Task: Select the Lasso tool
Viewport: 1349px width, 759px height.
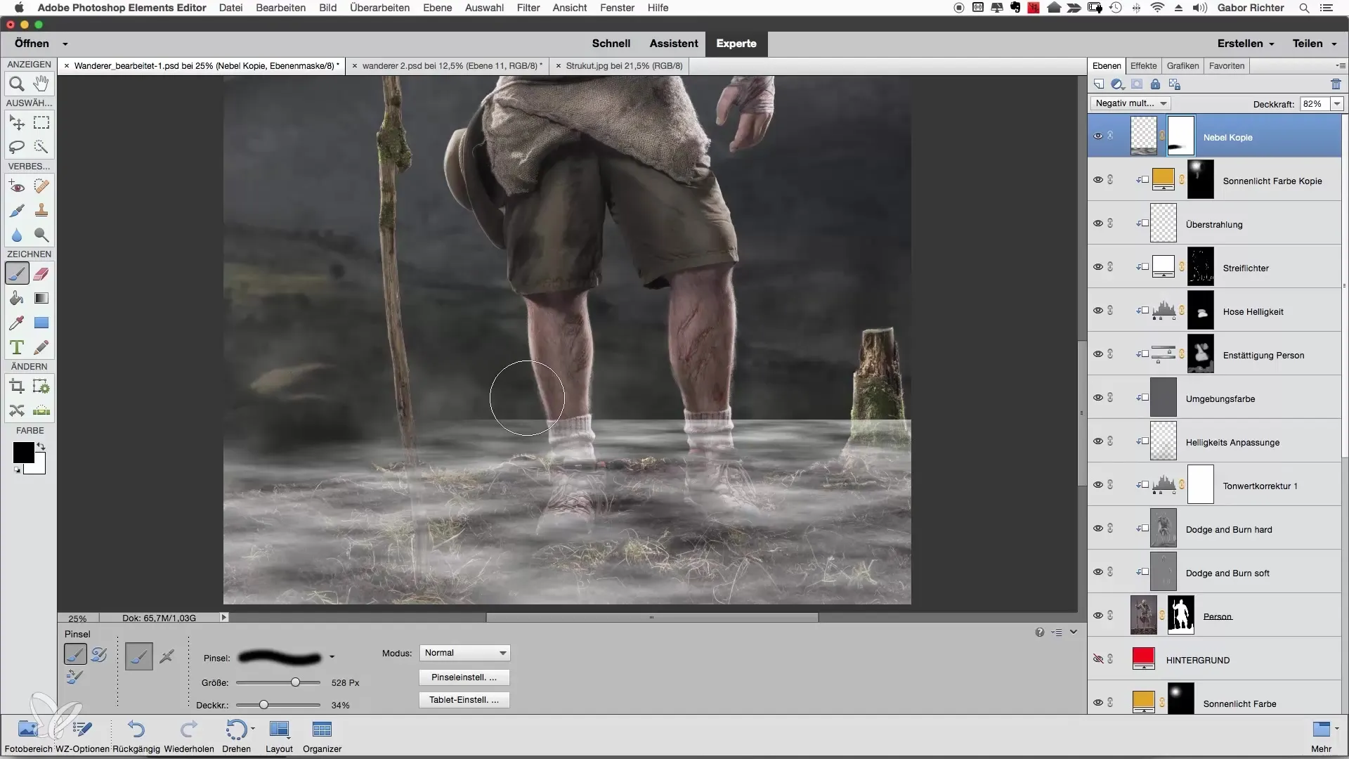Action: tap(17, 147)
